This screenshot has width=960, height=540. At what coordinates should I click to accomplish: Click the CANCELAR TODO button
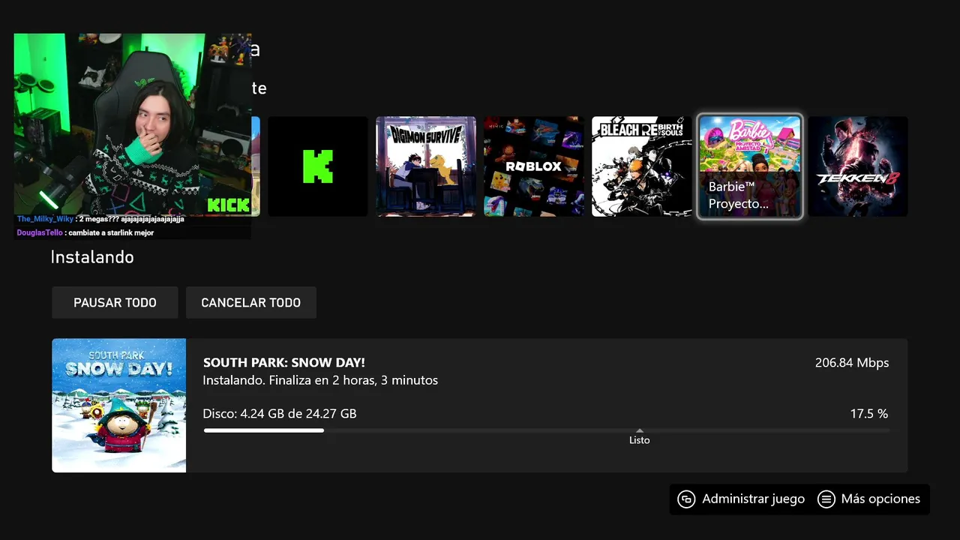click(251, 302)
